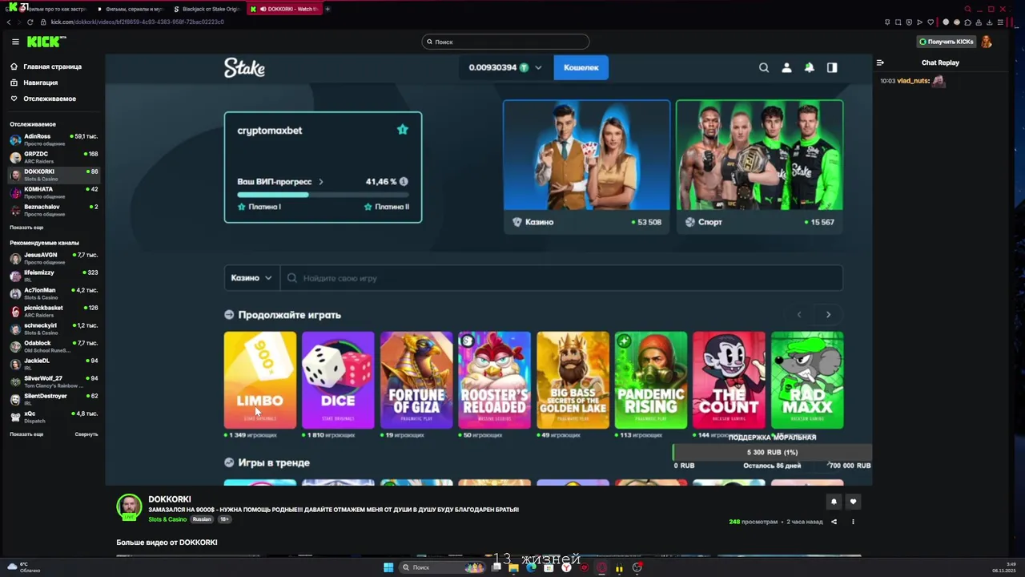Open the Stake profile user icon
This screenshot has height=577, width=1025.
click(786, 67)
